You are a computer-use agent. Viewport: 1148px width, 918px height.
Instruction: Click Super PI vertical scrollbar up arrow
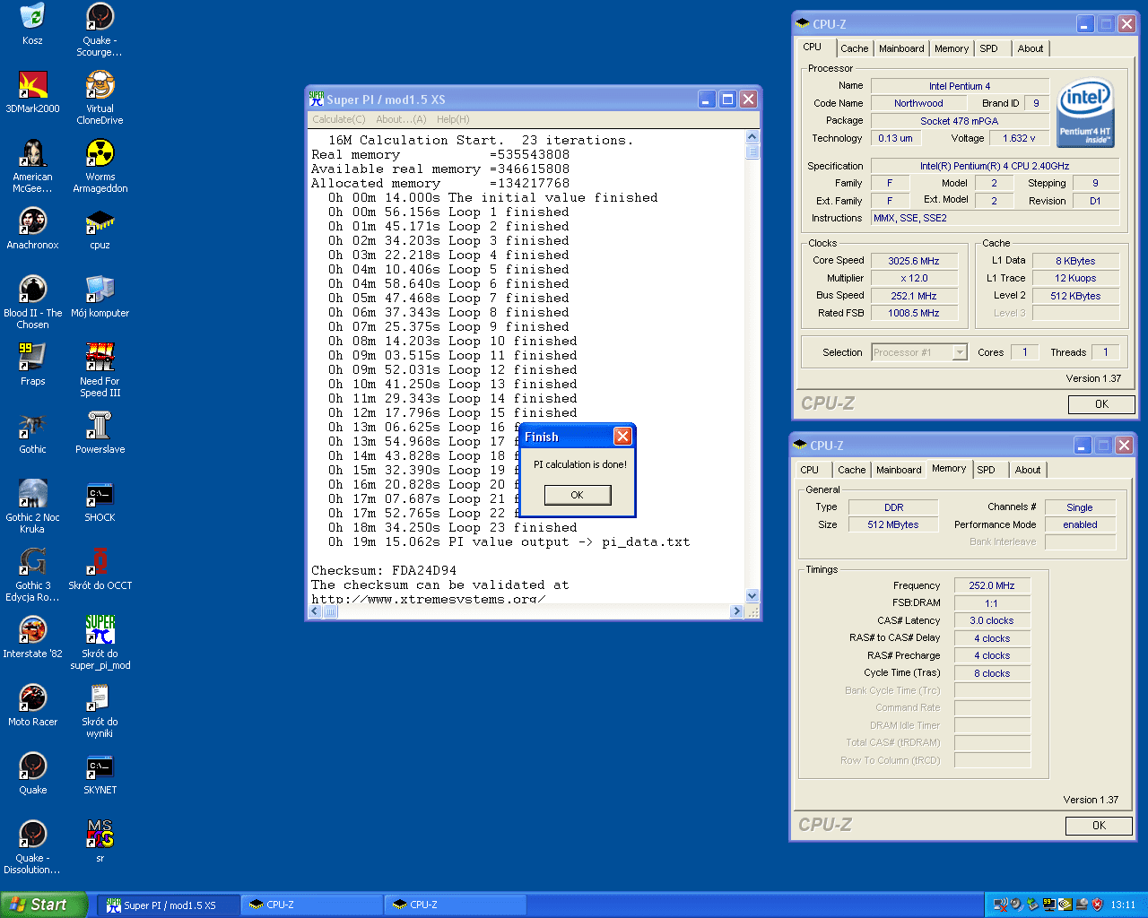click(x=752, y=136)
